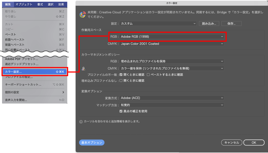Click the 変換オプション section label
The height and width of the screenshot is (153, 268).
coord(92,91)
